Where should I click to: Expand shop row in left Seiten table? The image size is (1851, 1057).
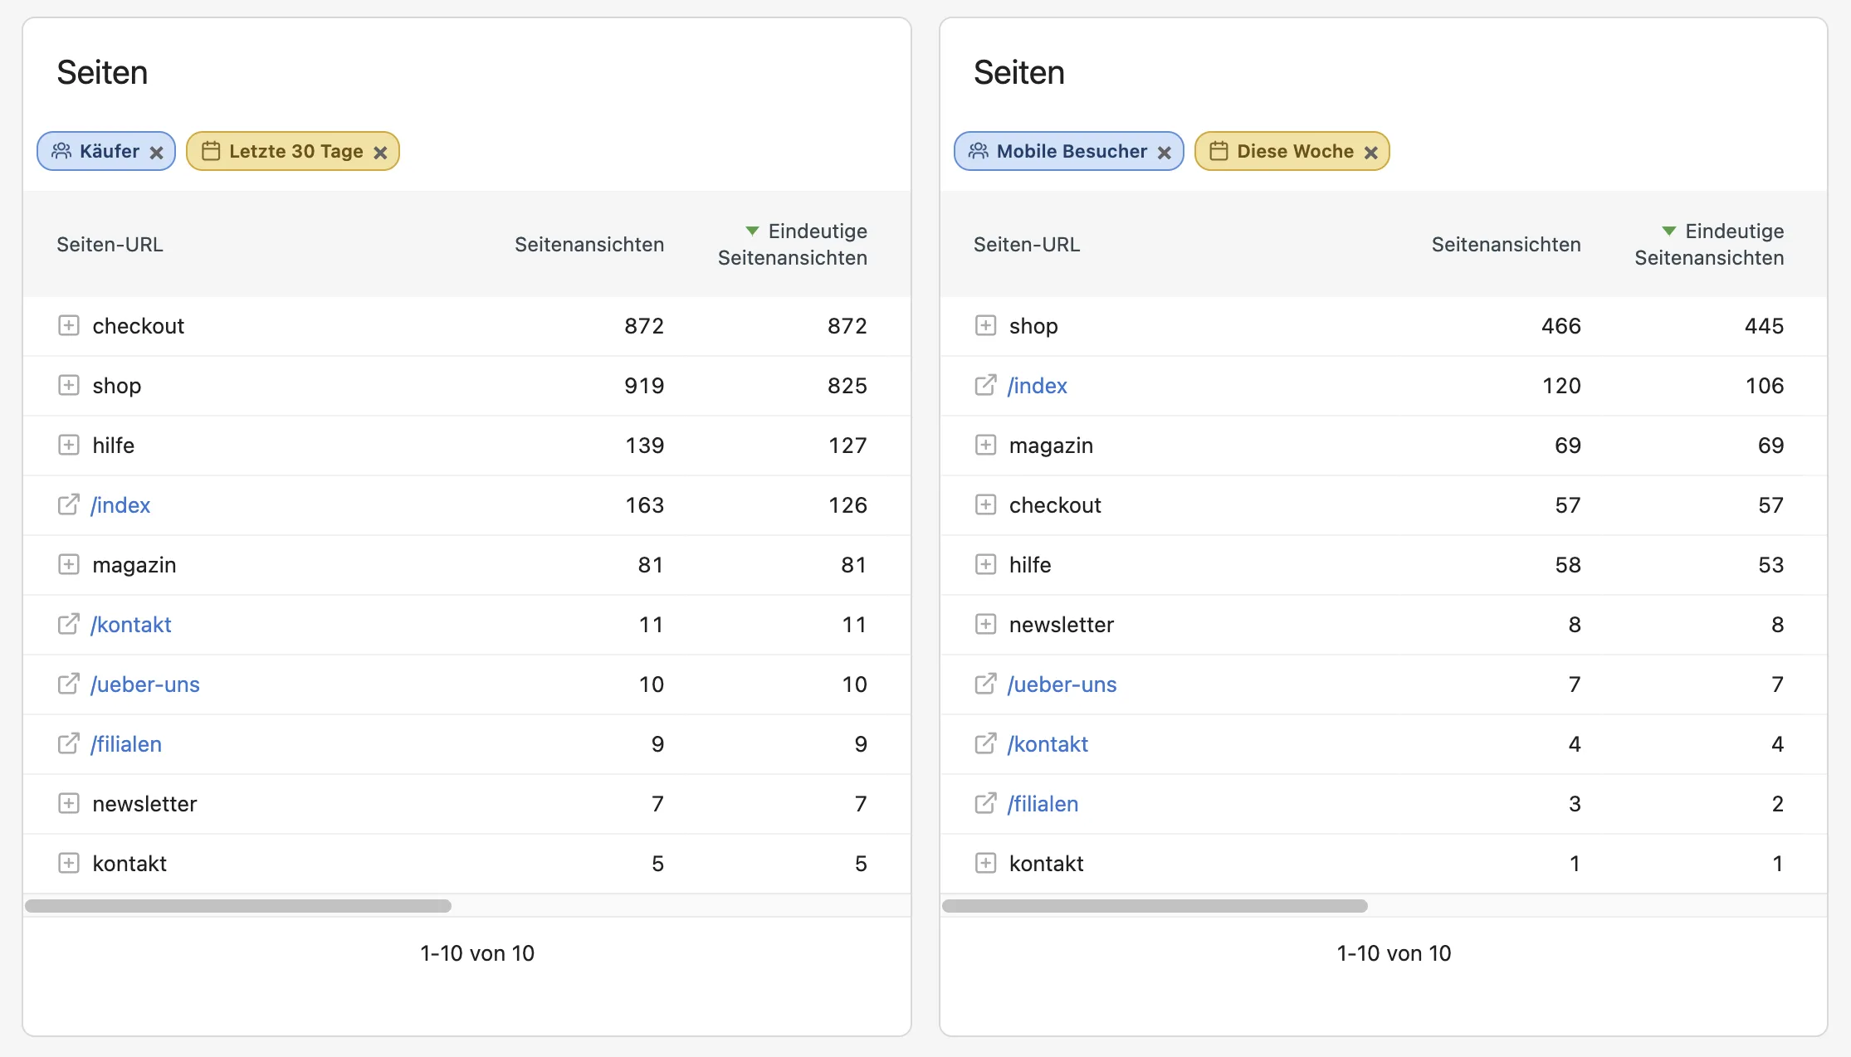tap(69, 385)
